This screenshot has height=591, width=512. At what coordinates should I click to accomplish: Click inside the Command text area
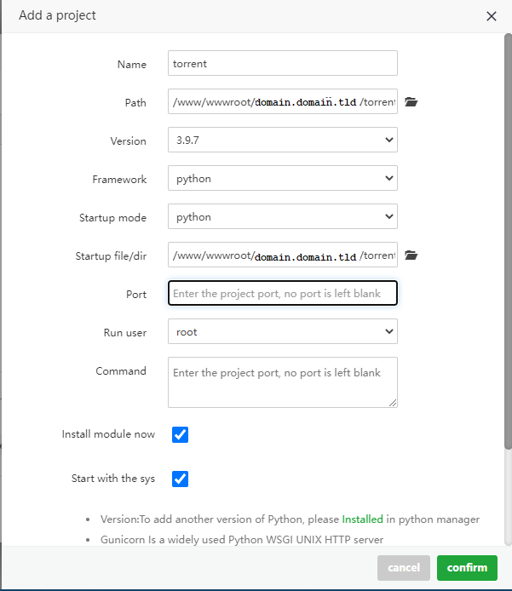coord(282,382)
